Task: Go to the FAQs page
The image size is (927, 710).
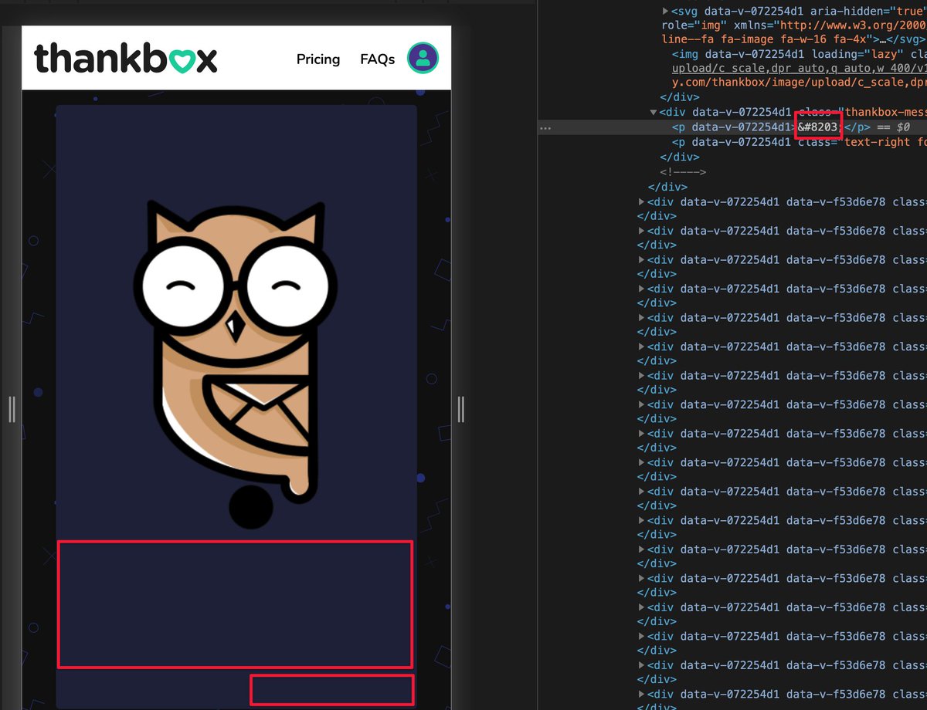Action: [x=378, y=59]
